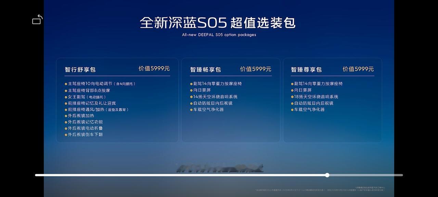Image resolution: width=438 pixels, height=197 pixels.
Task: Click 车载空气净化器 in 智臻畅享包
Action: pyautogui.click(x=207, y=109)
